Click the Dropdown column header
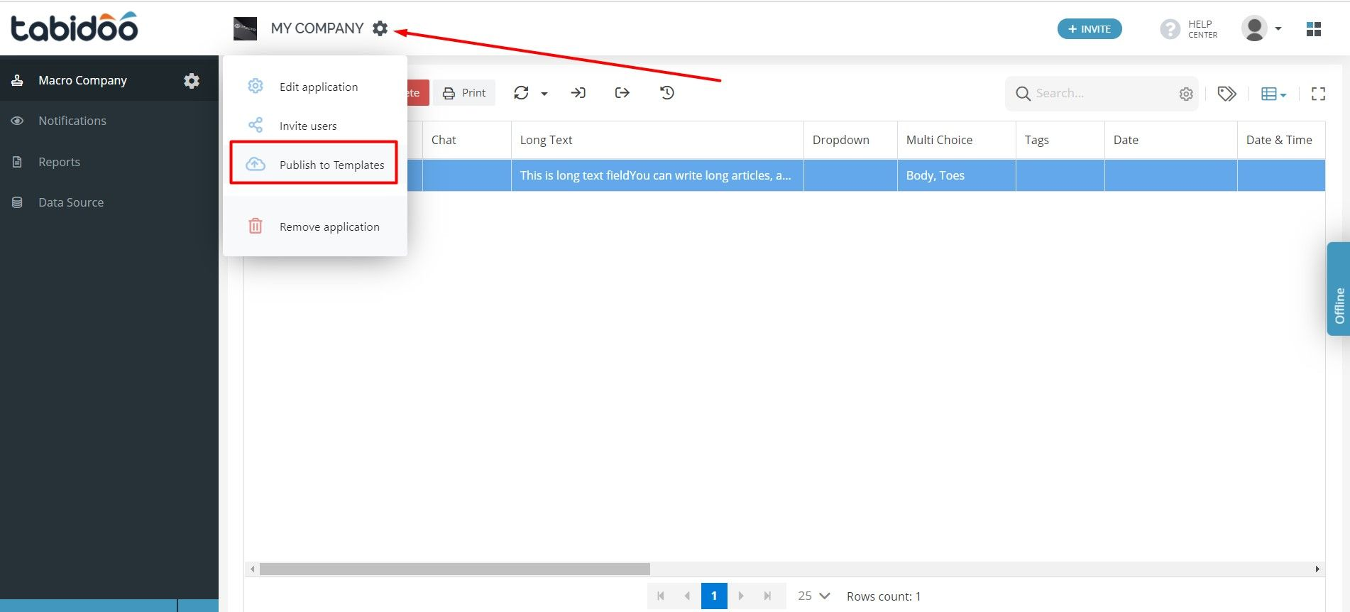Screen dimensions: 1350x612 pos(850,140)
